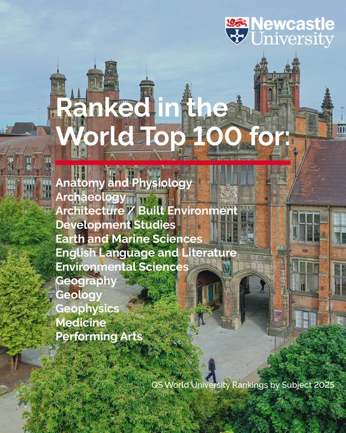This screenshot has height=433, width=346.
Task: Click the heading 'Ranked in the'
Action: (x=142, y=108)
